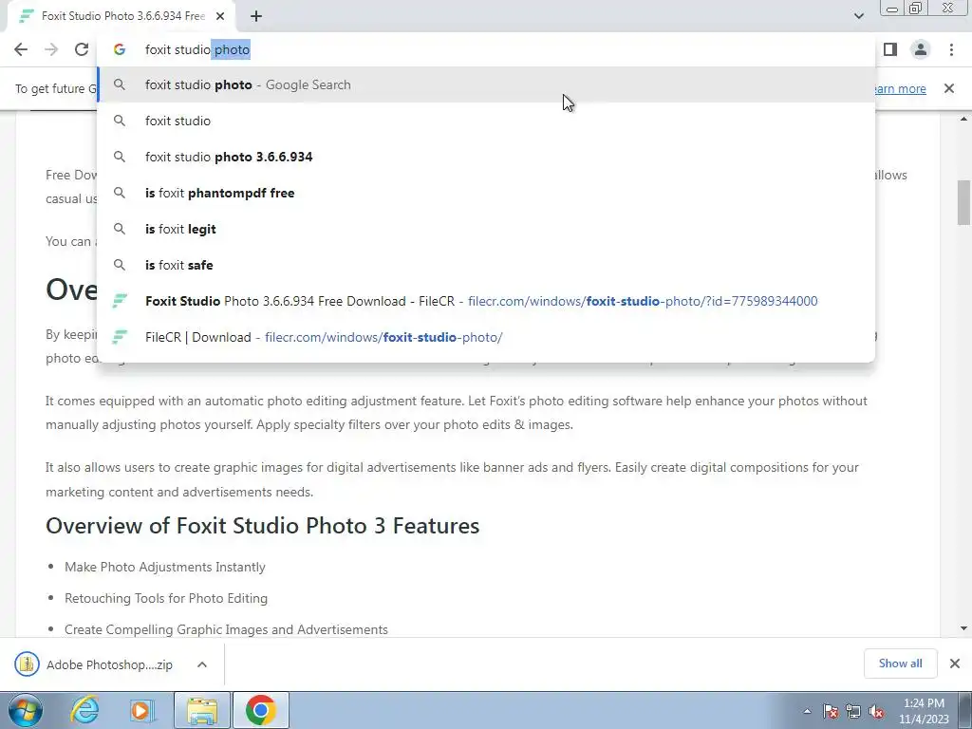
Task: Click Show all downloads button
Action: tap(900, 664)
